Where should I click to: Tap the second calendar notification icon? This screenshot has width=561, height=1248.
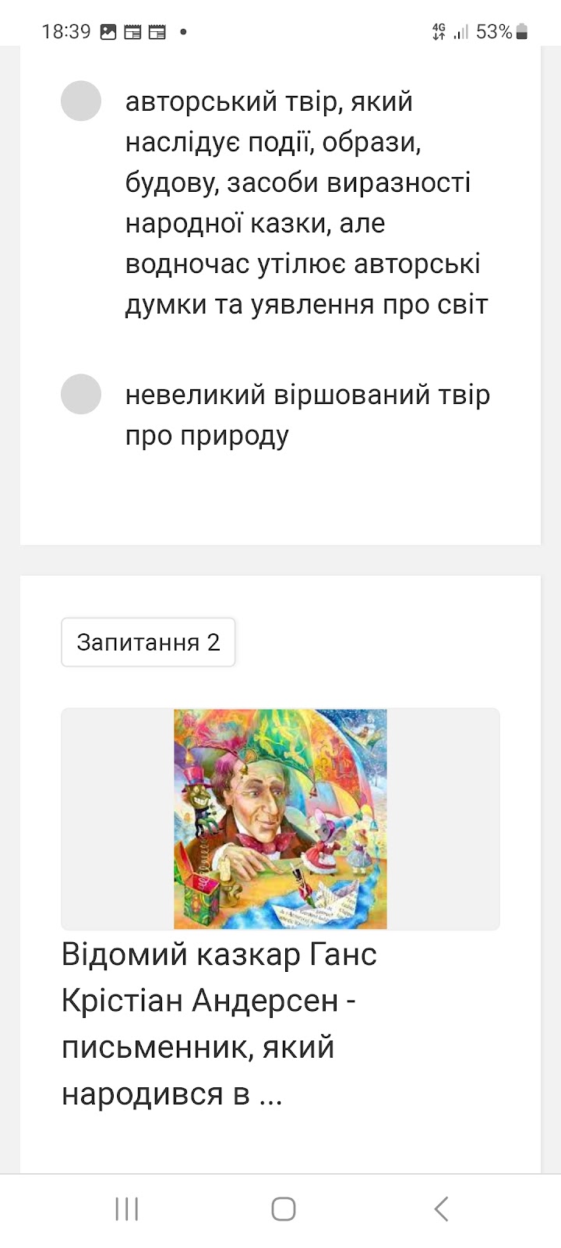point(157,32)
